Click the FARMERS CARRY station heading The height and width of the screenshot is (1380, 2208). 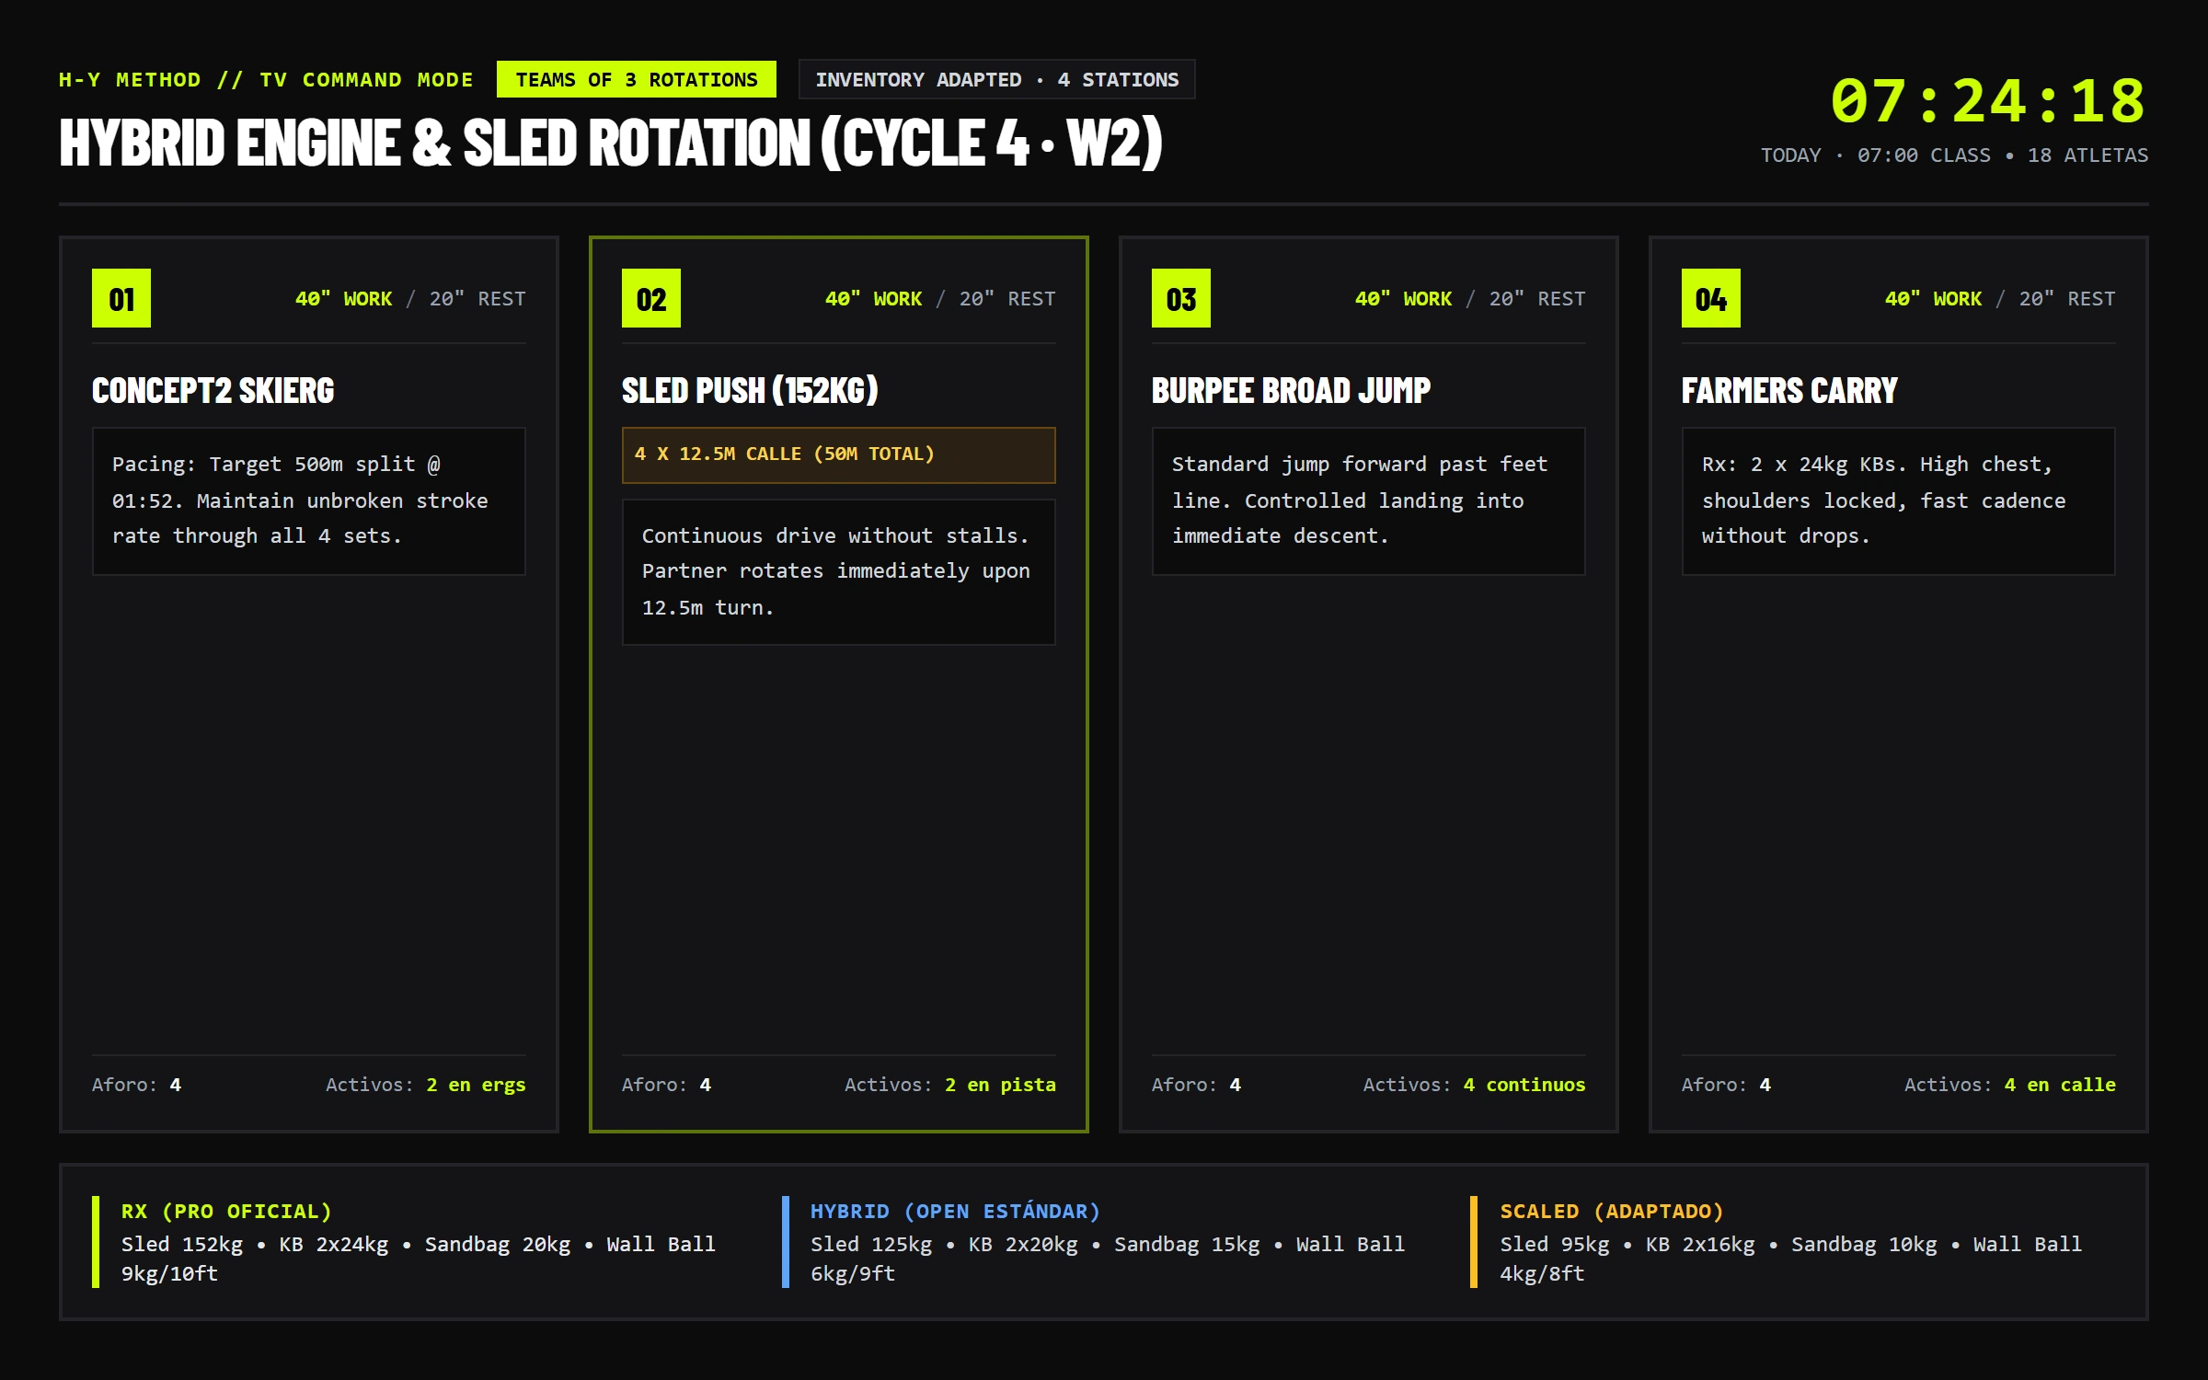click(x=1789, y=390)
